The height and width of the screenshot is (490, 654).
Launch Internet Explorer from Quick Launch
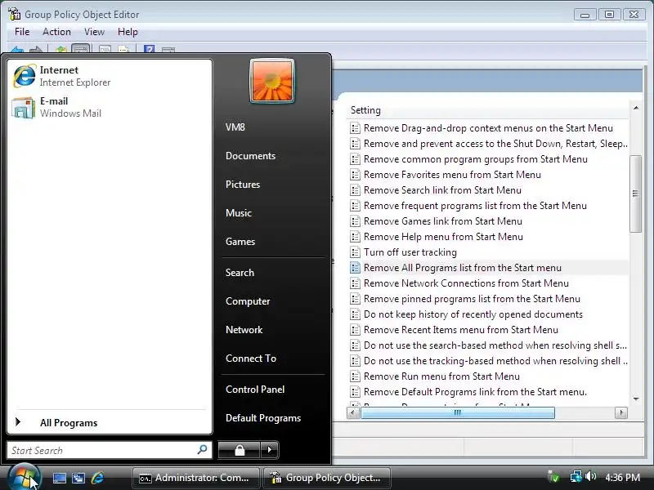click(97, 478)
